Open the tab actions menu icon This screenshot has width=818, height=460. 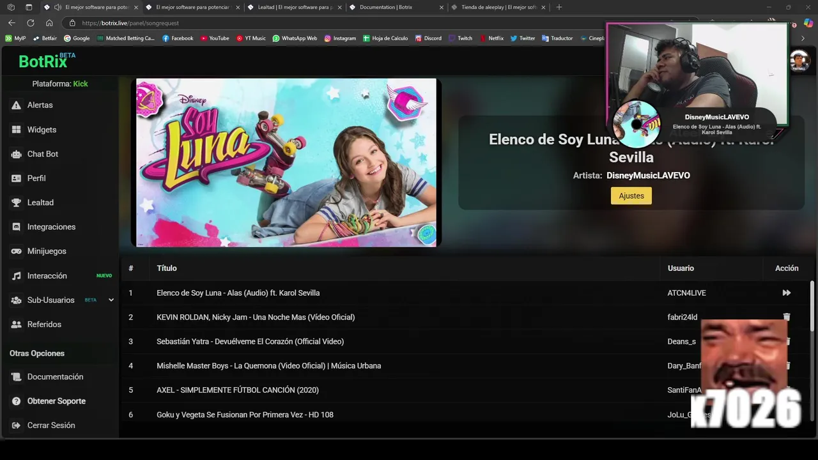29,7
